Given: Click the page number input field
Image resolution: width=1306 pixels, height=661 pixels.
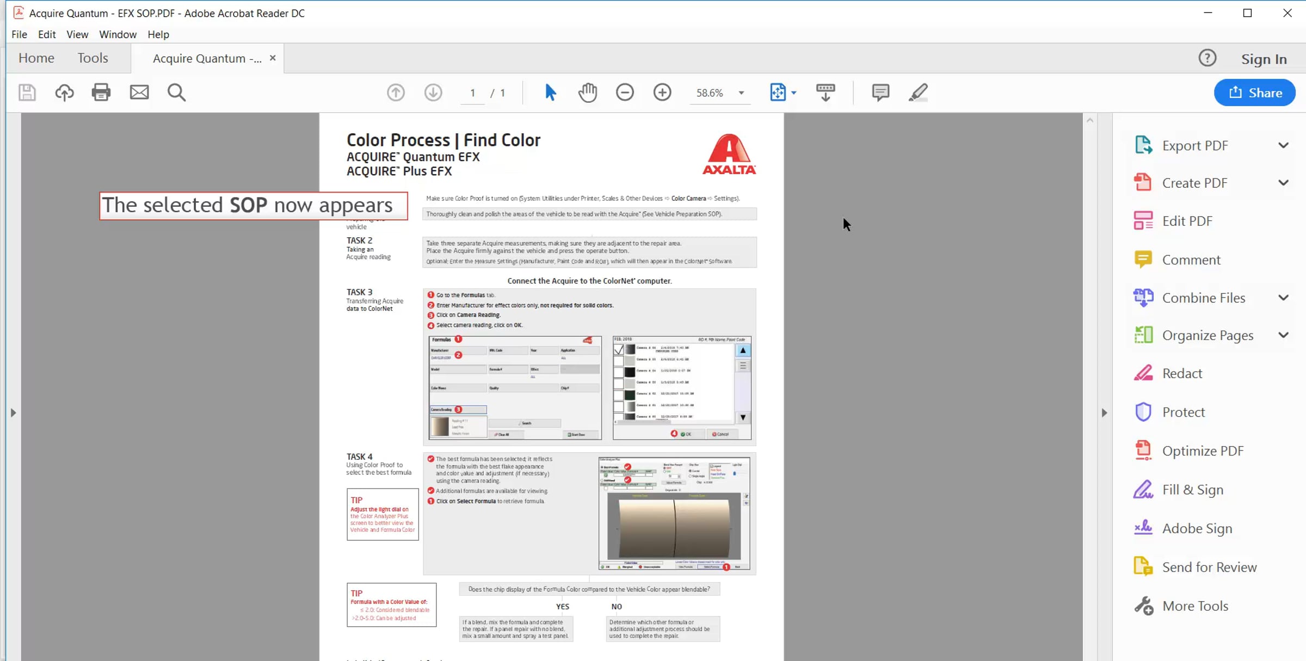Looking at the screenshot, I should point(472,93).
